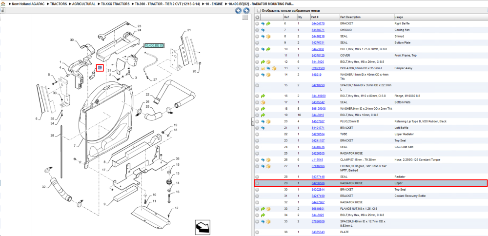
Task: Select 'Coolant Recovery Bottle' usage text
Action: tap(410, 196)
